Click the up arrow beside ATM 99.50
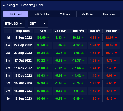Image resolution: width=123 pixels, height=111 pixels. [x=47, y=45]
